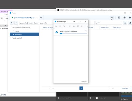
Task: Click the expand arrows icon in Task Manager
Action: (x=87, y=26)
